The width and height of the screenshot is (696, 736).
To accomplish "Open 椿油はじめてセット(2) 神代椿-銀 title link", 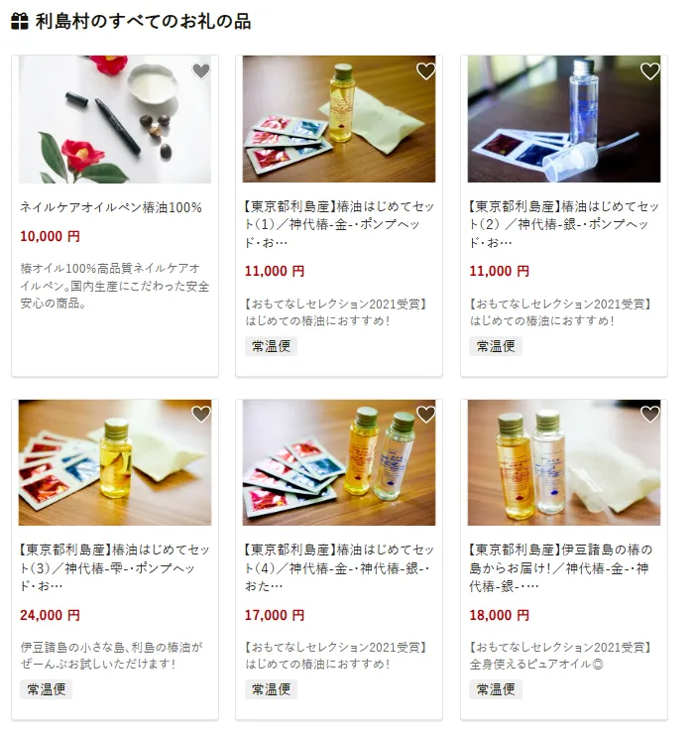I will coord(564,224).
